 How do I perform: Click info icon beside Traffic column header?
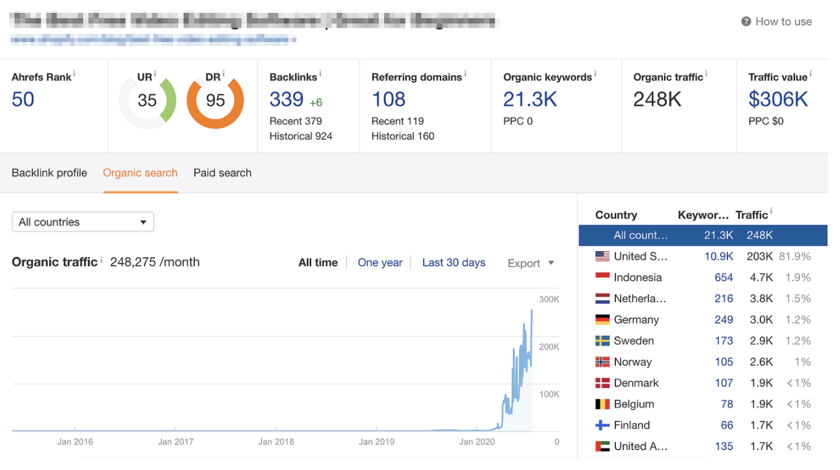(772, 211)
